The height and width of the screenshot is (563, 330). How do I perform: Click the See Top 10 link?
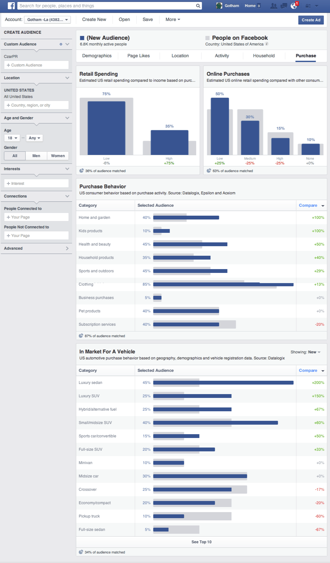(201, 542)
